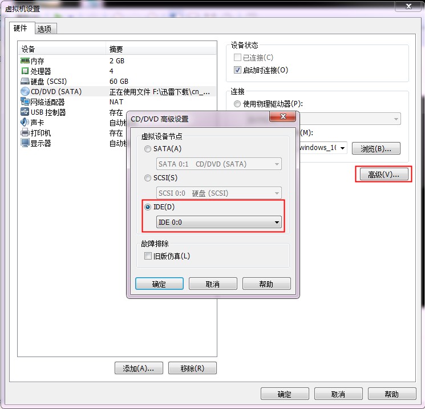The image size is (425, 409).
Task: Confirm advanced dialog with 确定
Action: pyautogui.click(x=159, y=284)
